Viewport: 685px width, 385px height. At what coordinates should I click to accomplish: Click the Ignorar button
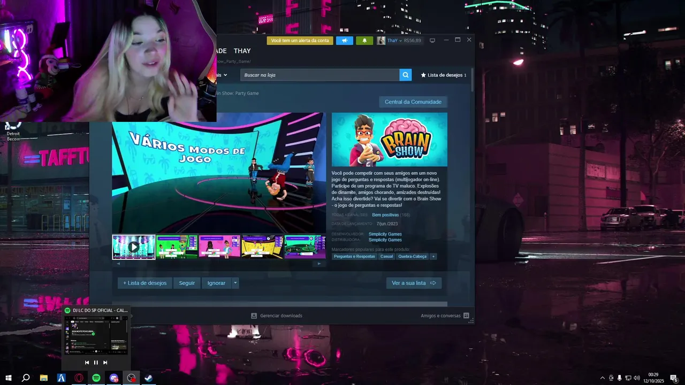pyautogui.click(x=216, y=283)
